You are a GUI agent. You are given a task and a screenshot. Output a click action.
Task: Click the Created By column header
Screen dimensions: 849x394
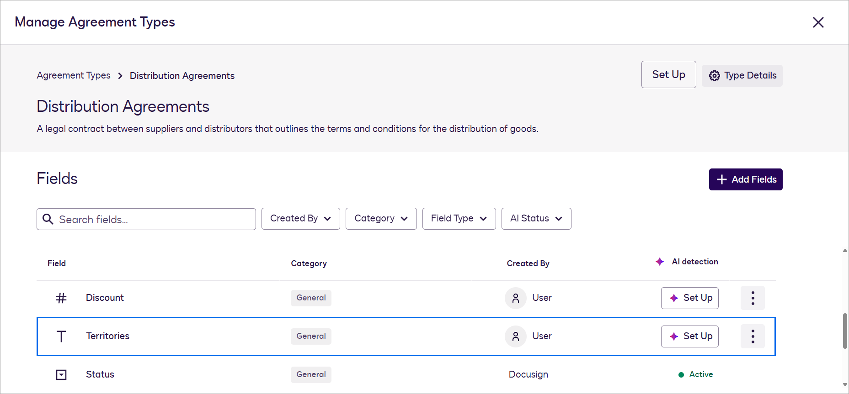pos(528,263)
